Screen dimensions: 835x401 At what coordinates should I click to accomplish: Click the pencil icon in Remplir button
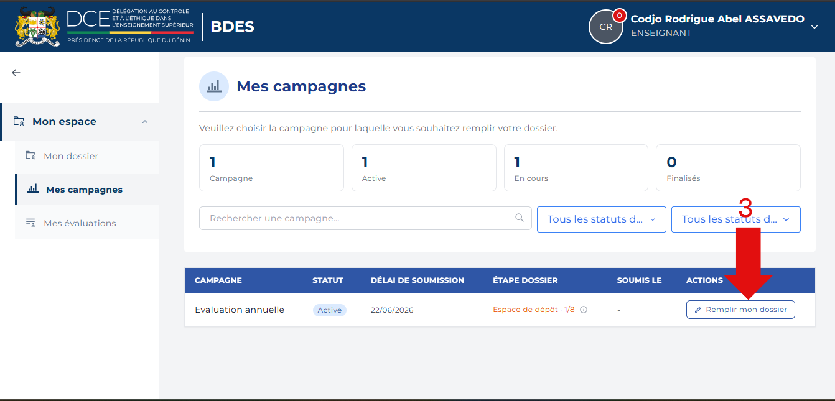tap(698, 310)
